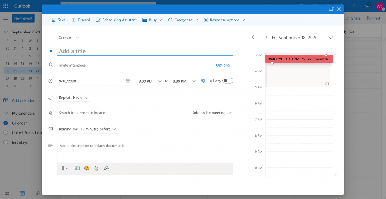This screenshot has height=199, width=386.
Task: Go to next day with right arrow
Action: pyautogui.click(x=264, y=37)
